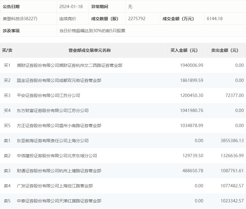Select buy amount 1940006.99
This screenshot has width=246, height=209.
coord(192,65)
